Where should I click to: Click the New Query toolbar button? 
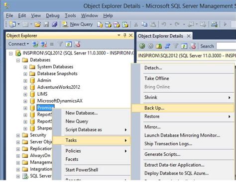[x=77, y=24]
